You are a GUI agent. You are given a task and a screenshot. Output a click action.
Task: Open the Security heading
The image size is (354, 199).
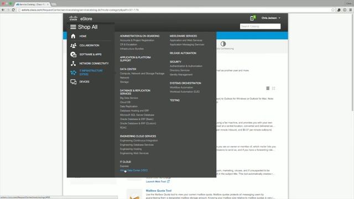tap(175, 61)
